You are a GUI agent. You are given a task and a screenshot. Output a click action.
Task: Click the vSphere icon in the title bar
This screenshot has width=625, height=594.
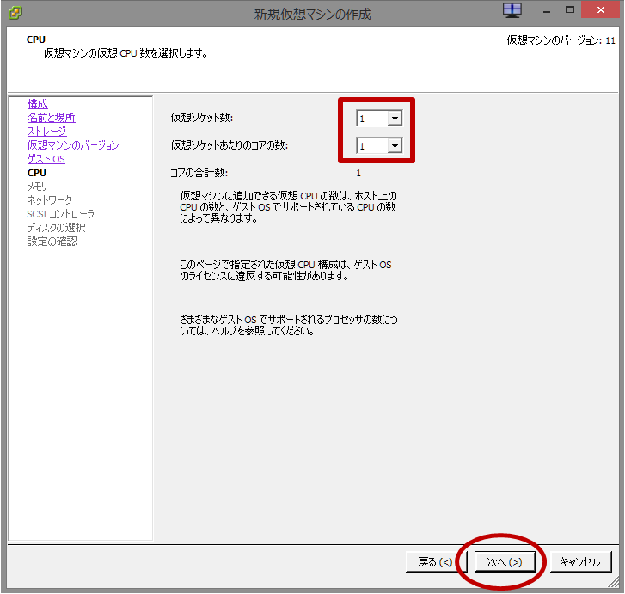coord(15,13)
